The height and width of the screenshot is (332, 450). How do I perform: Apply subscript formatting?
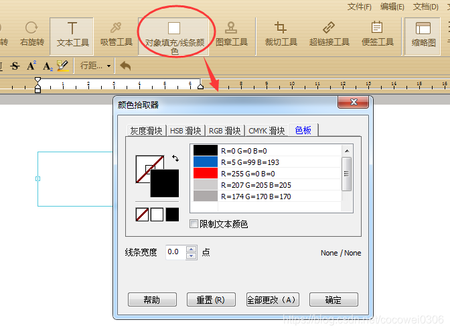pos(48,66)
